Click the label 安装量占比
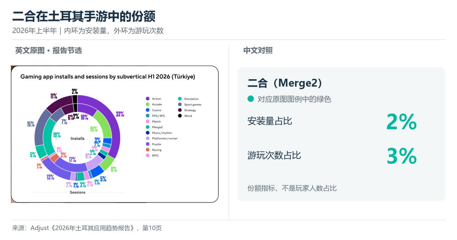Image resolution: width=457 pixels, height=240 pixels. (270, 121)
